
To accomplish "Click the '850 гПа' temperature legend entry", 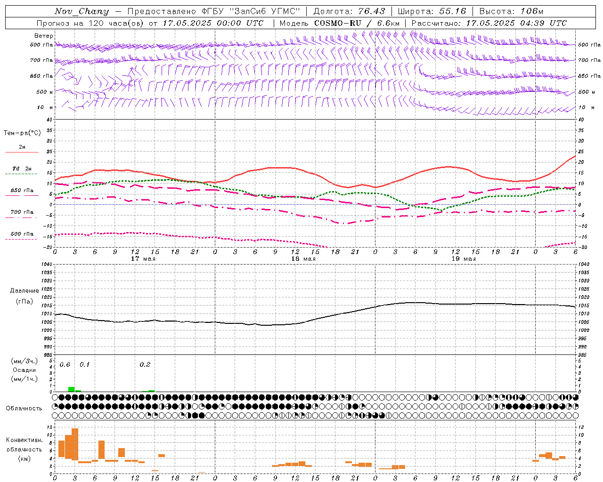I will click(x=22, y=190).
